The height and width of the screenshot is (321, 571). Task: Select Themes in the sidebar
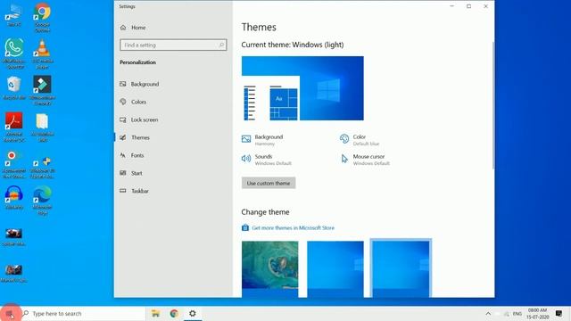[135, 137]
